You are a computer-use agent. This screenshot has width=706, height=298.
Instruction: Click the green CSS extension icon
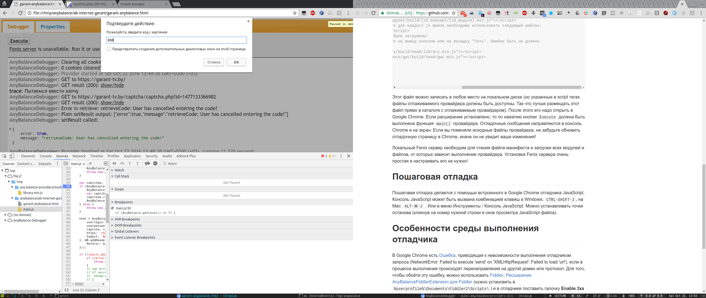(516, 13)
